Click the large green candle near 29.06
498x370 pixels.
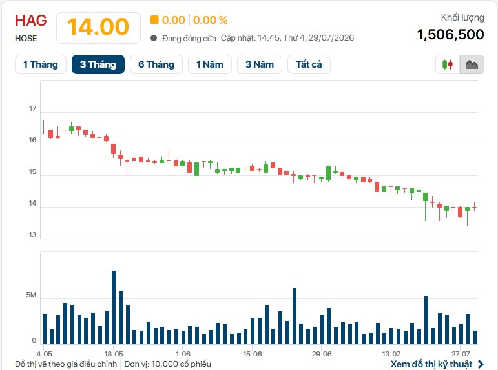pos(328,173)
